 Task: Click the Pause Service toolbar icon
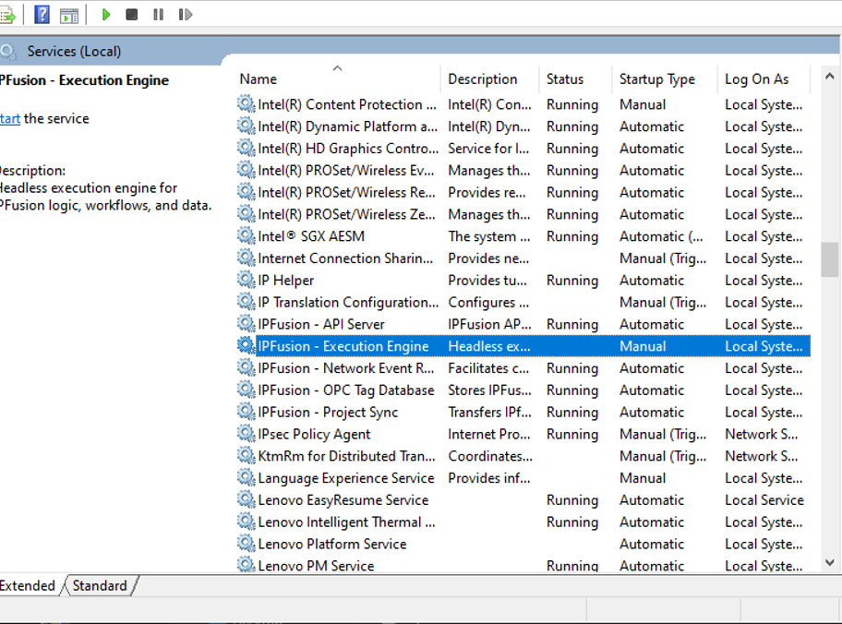point(158,15)
